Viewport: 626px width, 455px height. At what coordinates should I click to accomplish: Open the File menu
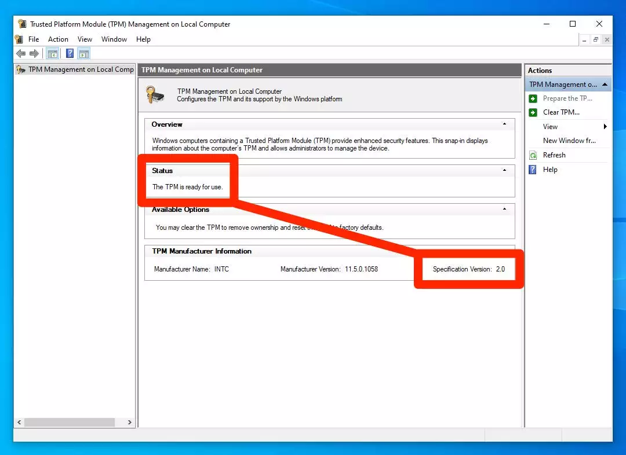[34, 39]
